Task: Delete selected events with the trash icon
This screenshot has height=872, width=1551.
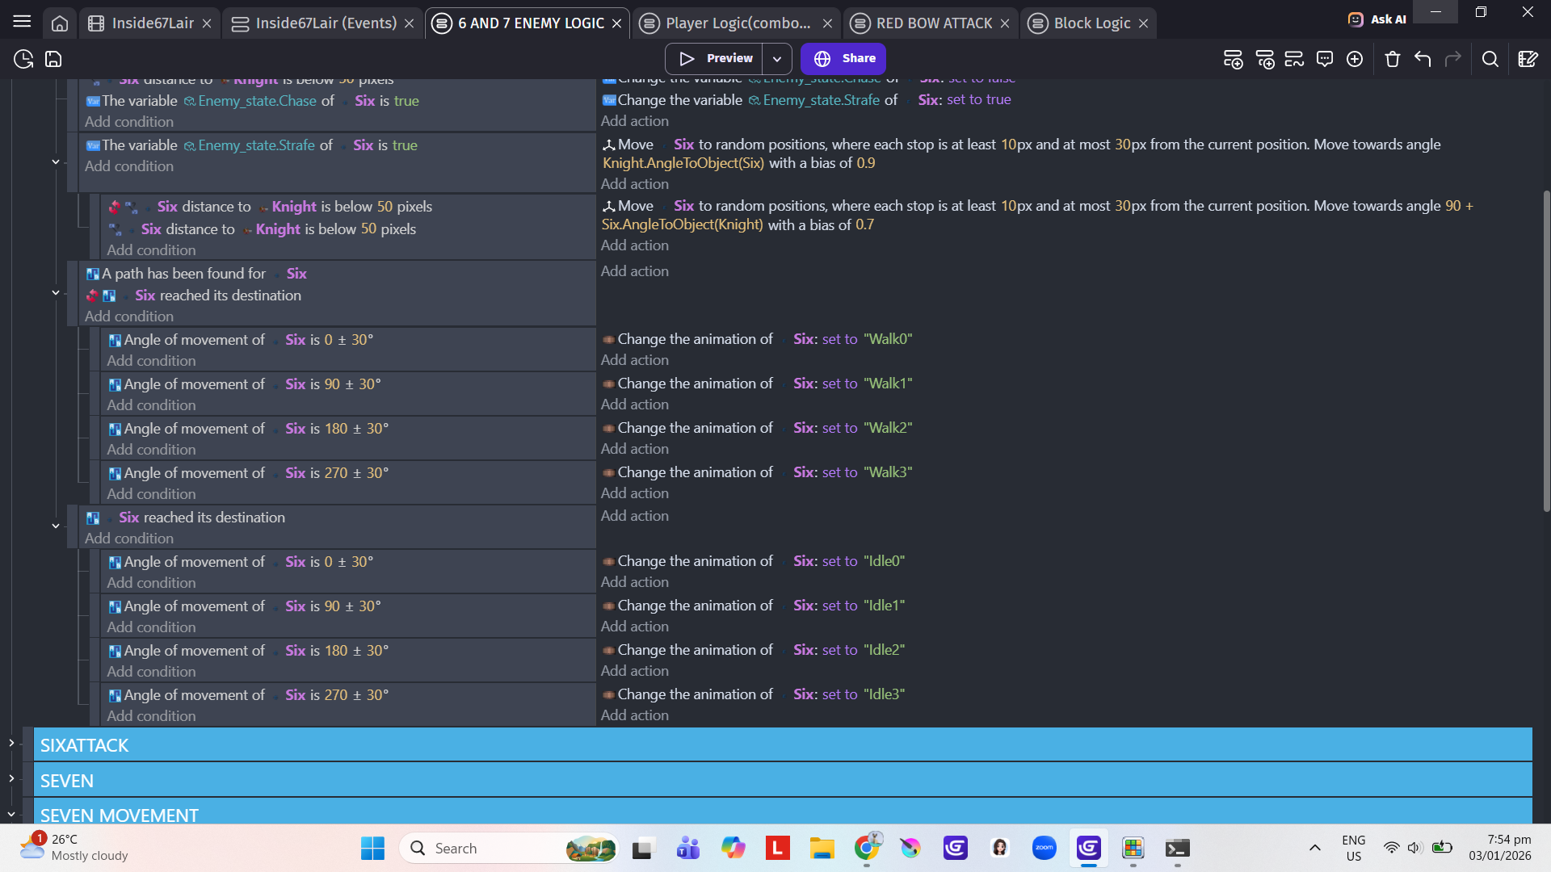Action: point(1392,59)
